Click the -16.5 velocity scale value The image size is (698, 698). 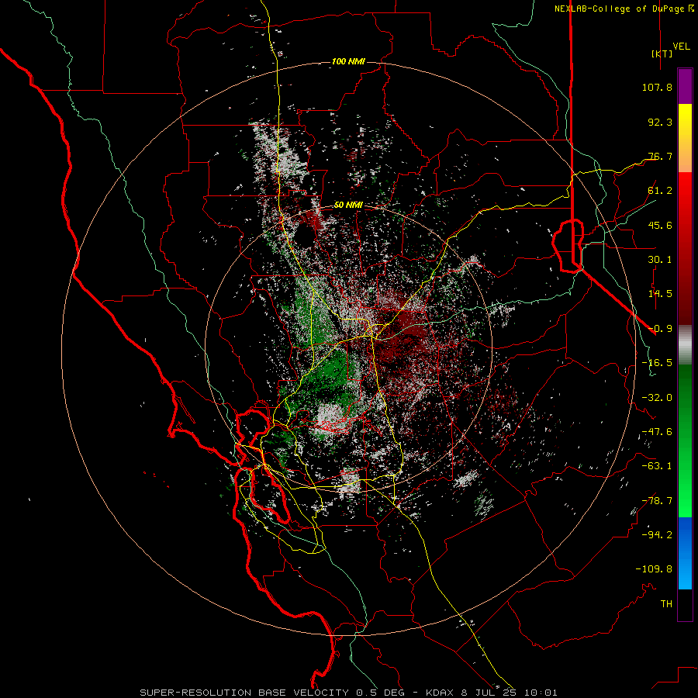pos(657,363)
